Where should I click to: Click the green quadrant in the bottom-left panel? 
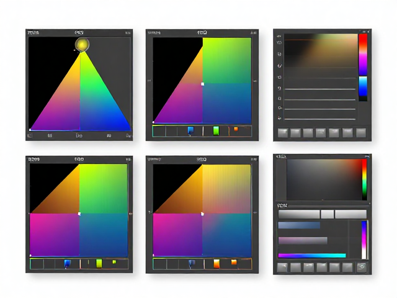103,189
